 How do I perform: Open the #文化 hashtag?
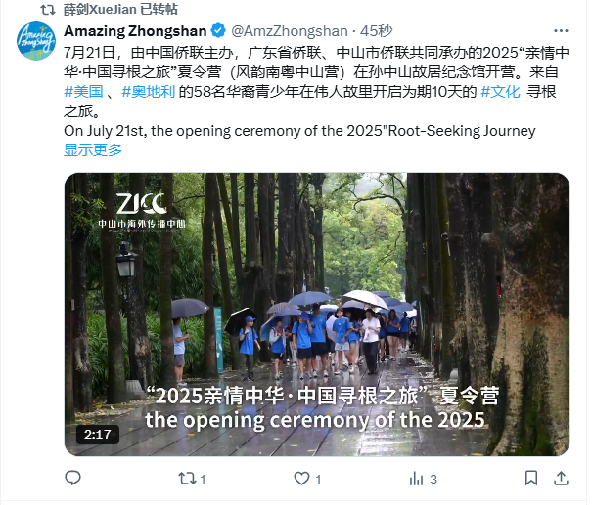pyautogui.click(x=501, y=92)
